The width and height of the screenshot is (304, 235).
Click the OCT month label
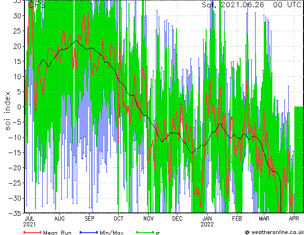pos(118,219)
